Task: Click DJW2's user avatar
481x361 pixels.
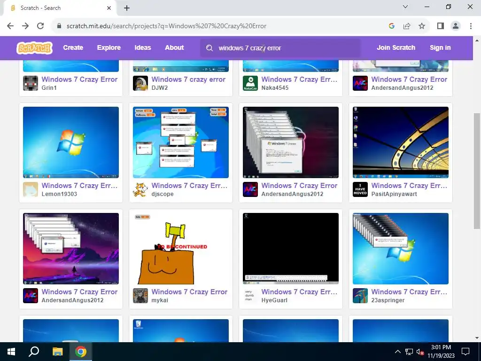Action: click(140, 83)
